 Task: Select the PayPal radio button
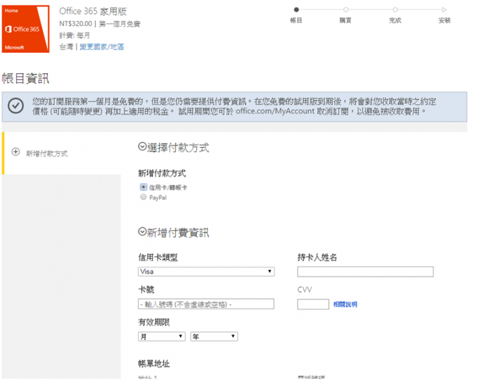tap(143, 197)
